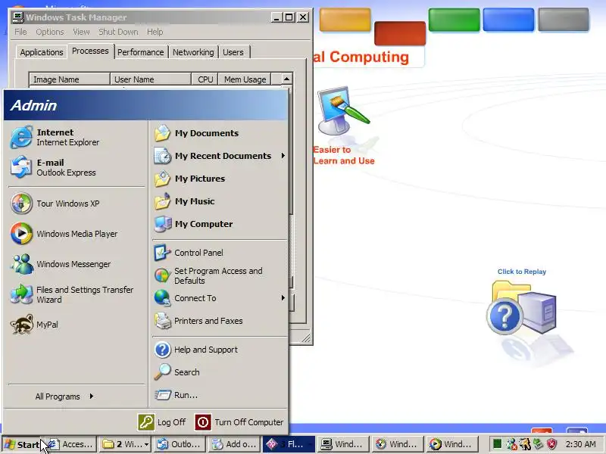Sort processes by CPU column
606x454 pixels.
205,79
